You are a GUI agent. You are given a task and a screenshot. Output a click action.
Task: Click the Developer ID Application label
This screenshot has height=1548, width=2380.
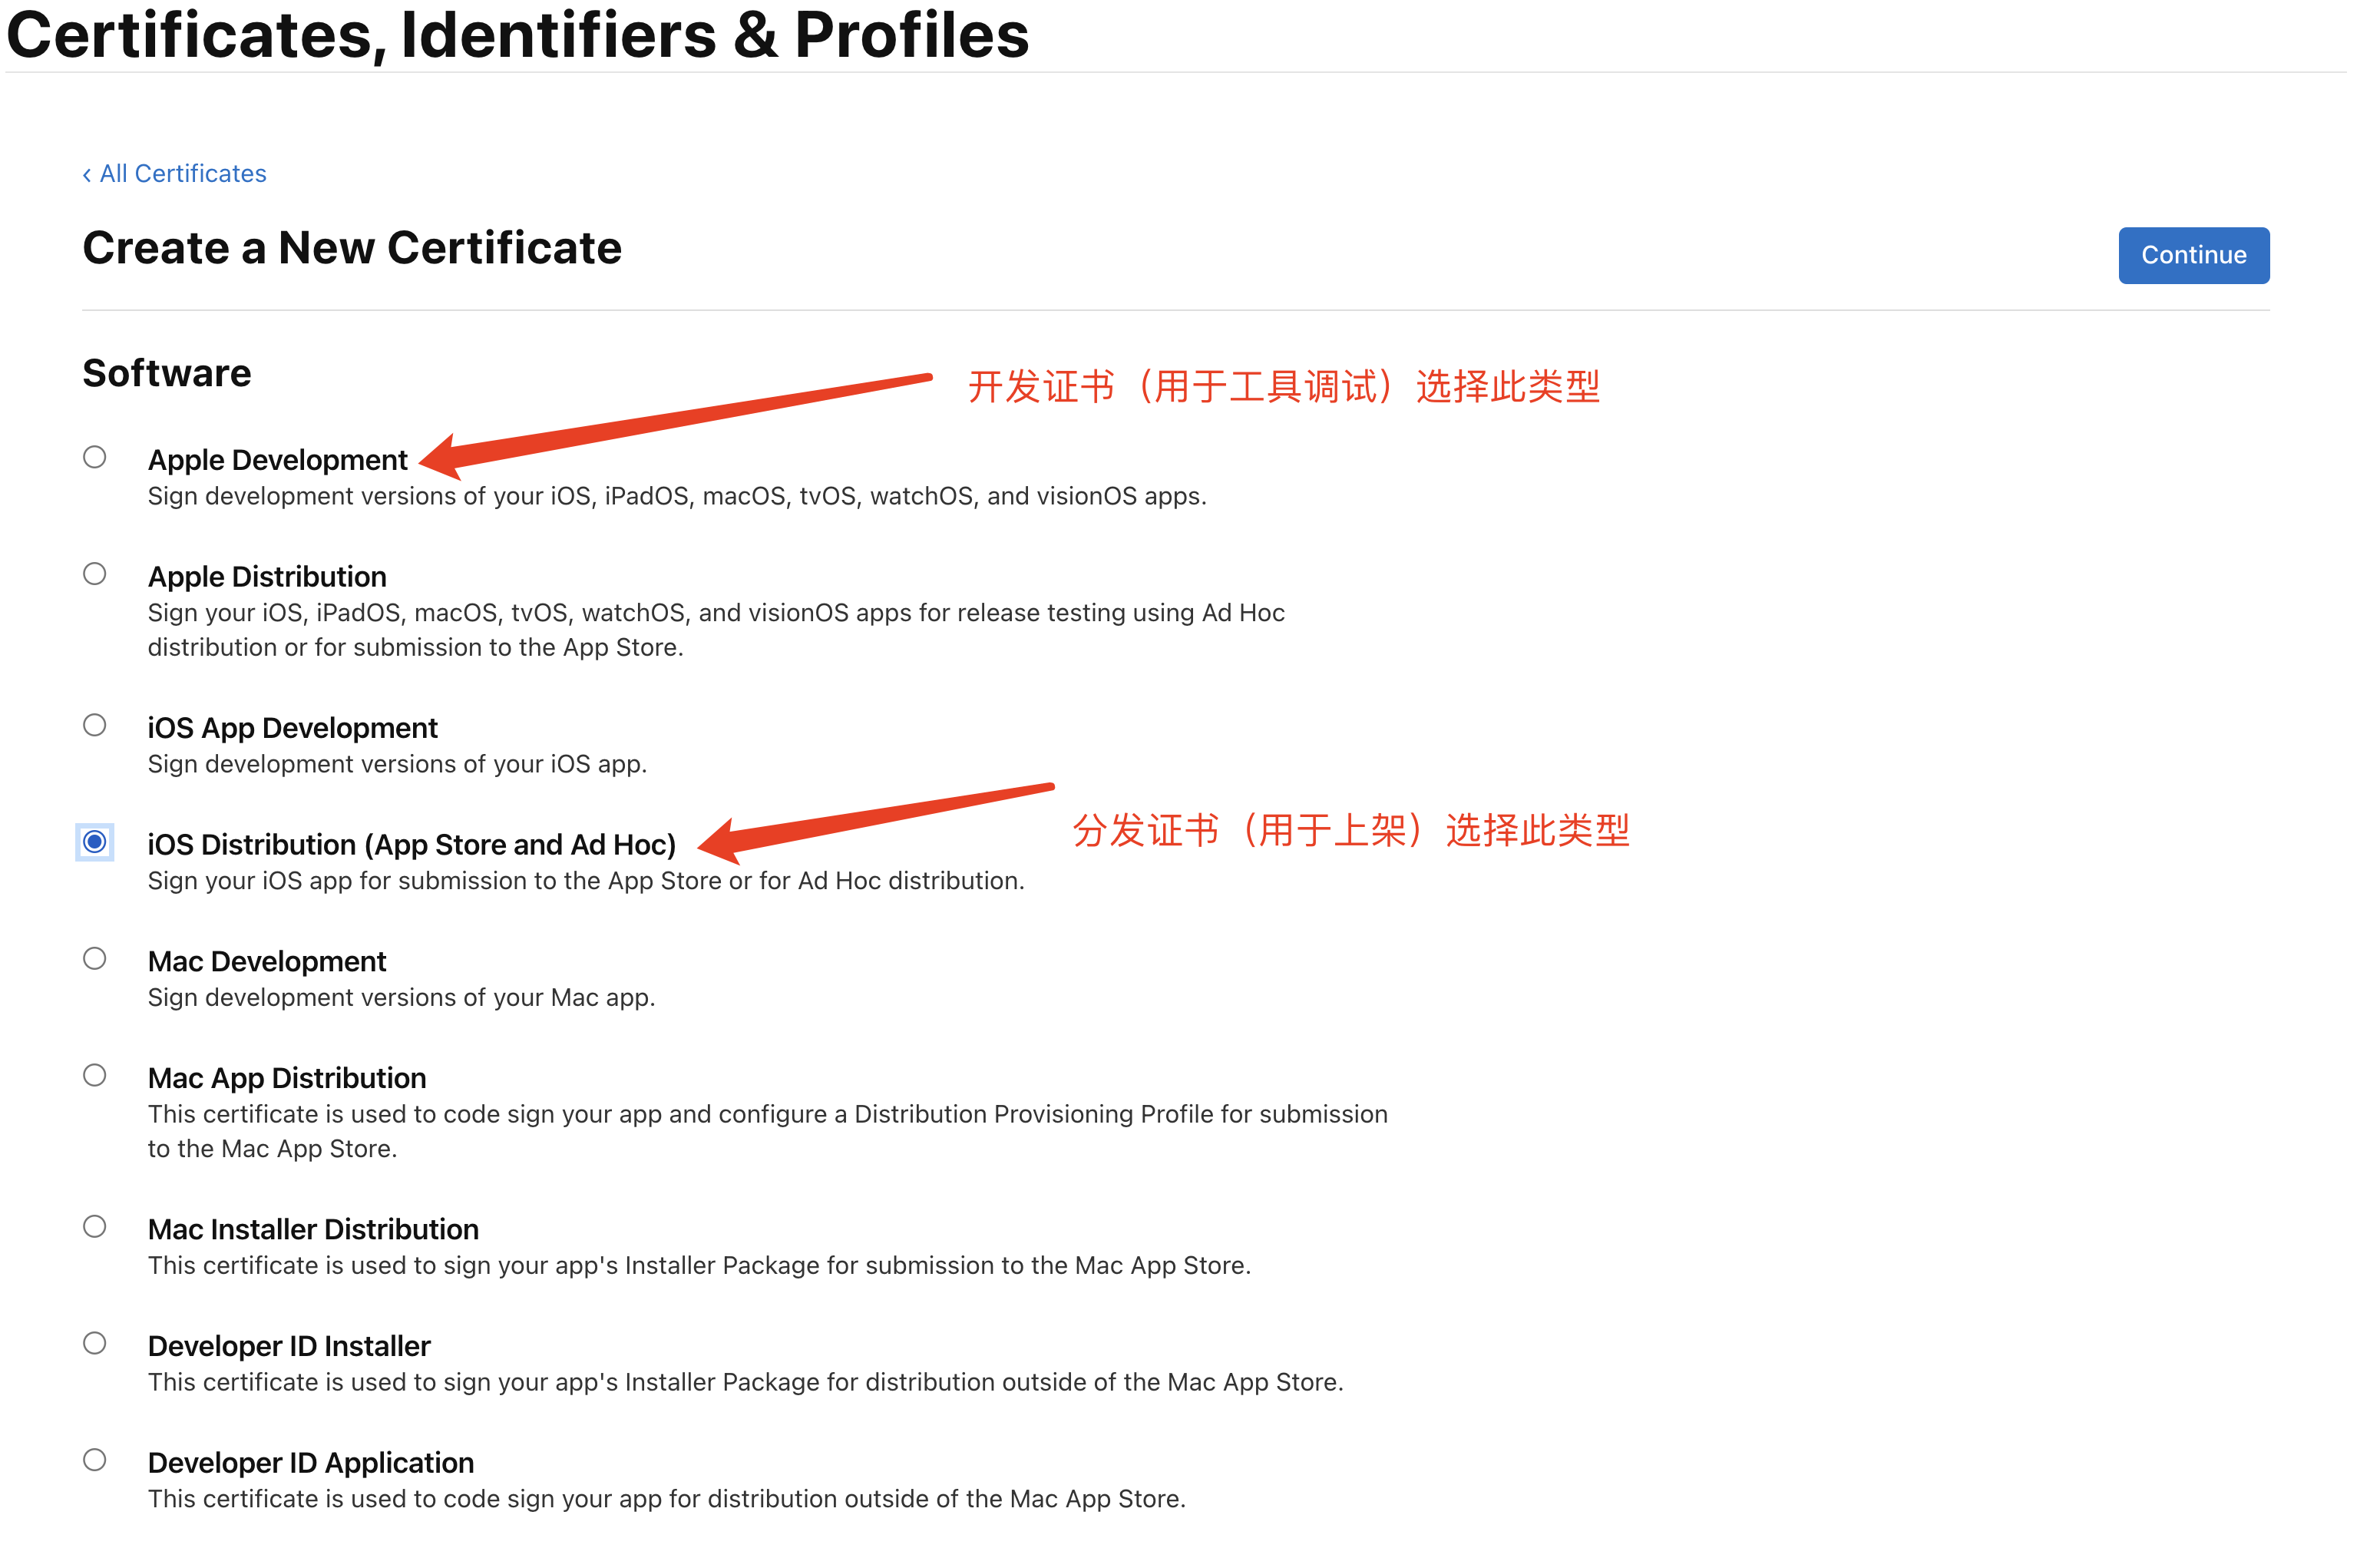click(x=311, y=1463)
